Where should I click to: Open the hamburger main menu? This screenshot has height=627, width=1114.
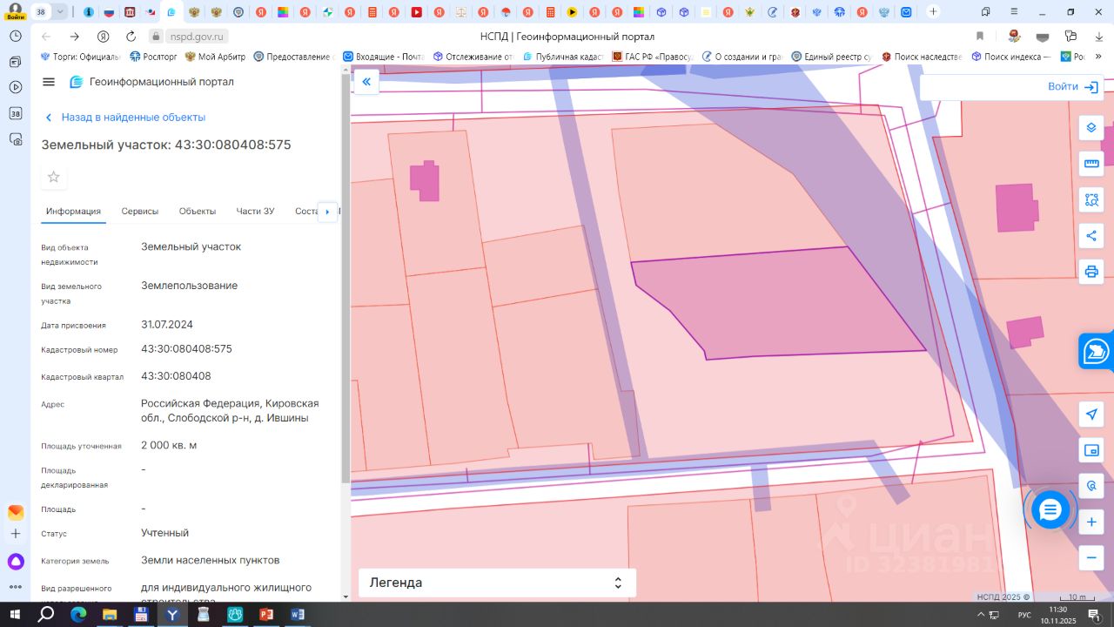[49, 82]
